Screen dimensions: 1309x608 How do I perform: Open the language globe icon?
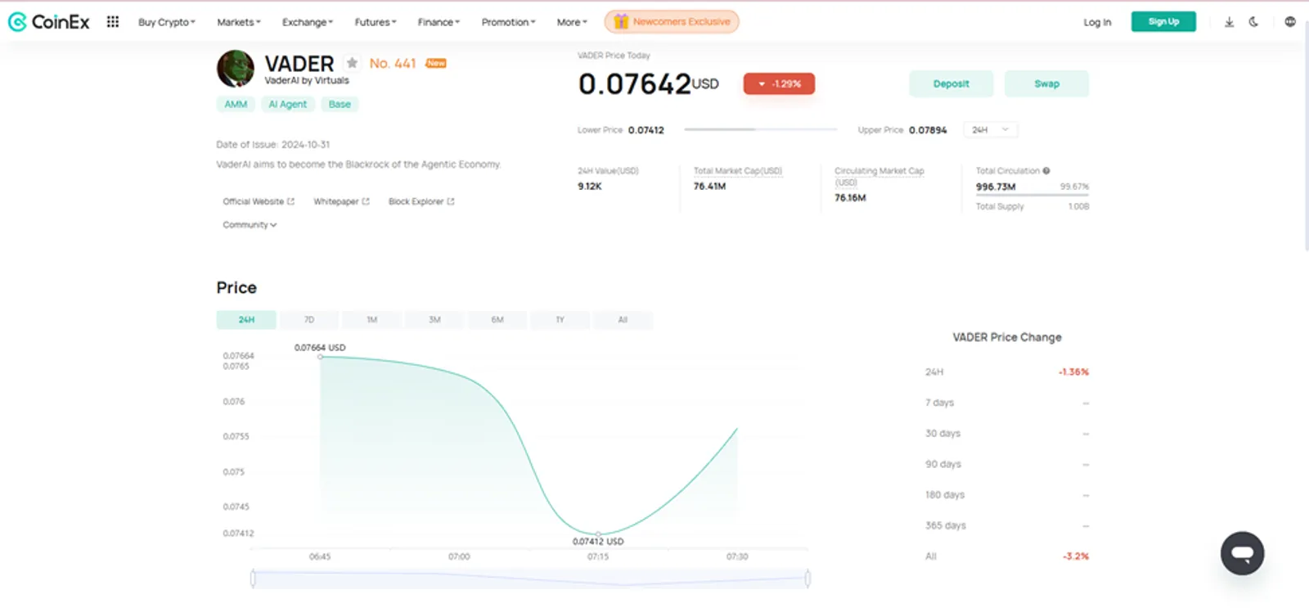click(x=1290, y=22)
